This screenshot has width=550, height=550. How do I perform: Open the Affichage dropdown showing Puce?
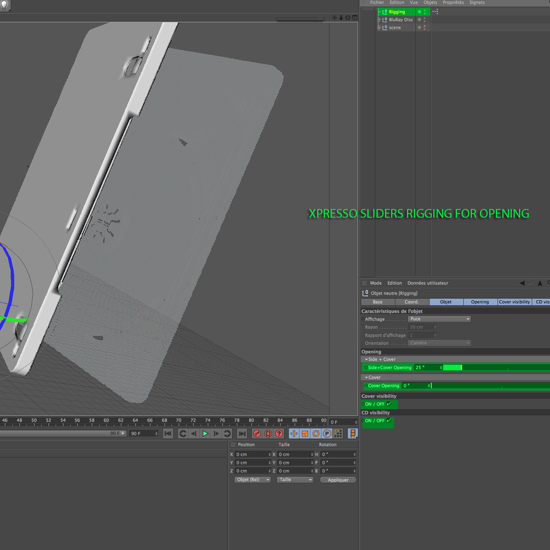pyautogui.click(x=439, y=319)
